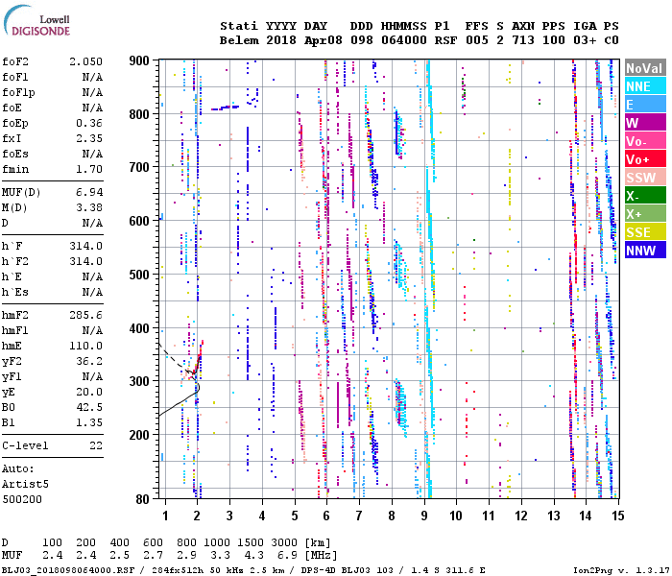Select the Vo- legend swatch

645,140
